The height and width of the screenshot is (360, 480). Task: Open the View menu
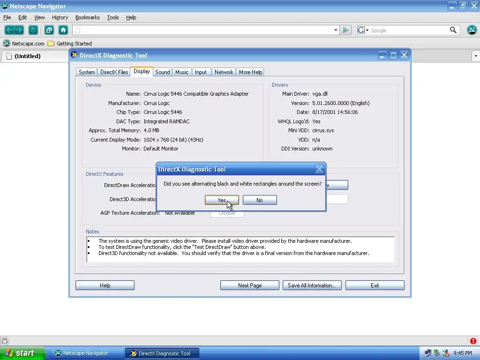point(39,17)
